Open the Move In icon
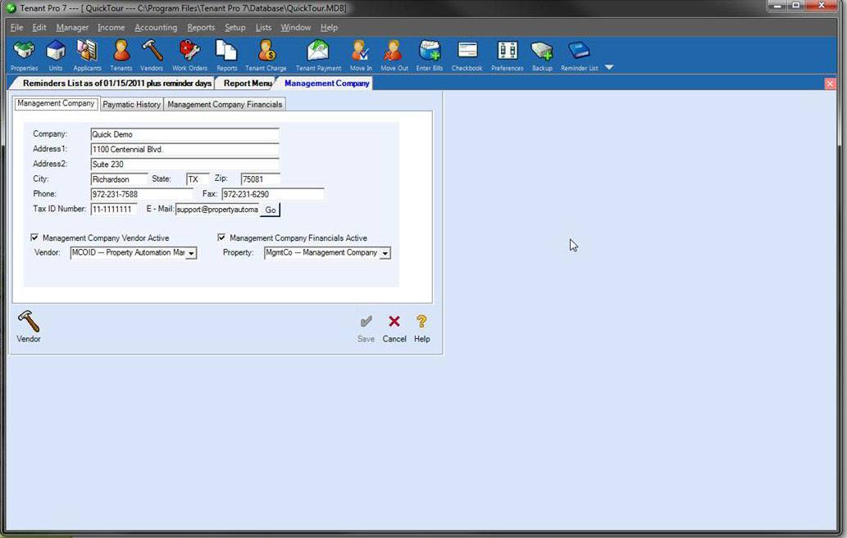Image resolution: width=847 pixels, height=538 pixels. click(359, 52)
